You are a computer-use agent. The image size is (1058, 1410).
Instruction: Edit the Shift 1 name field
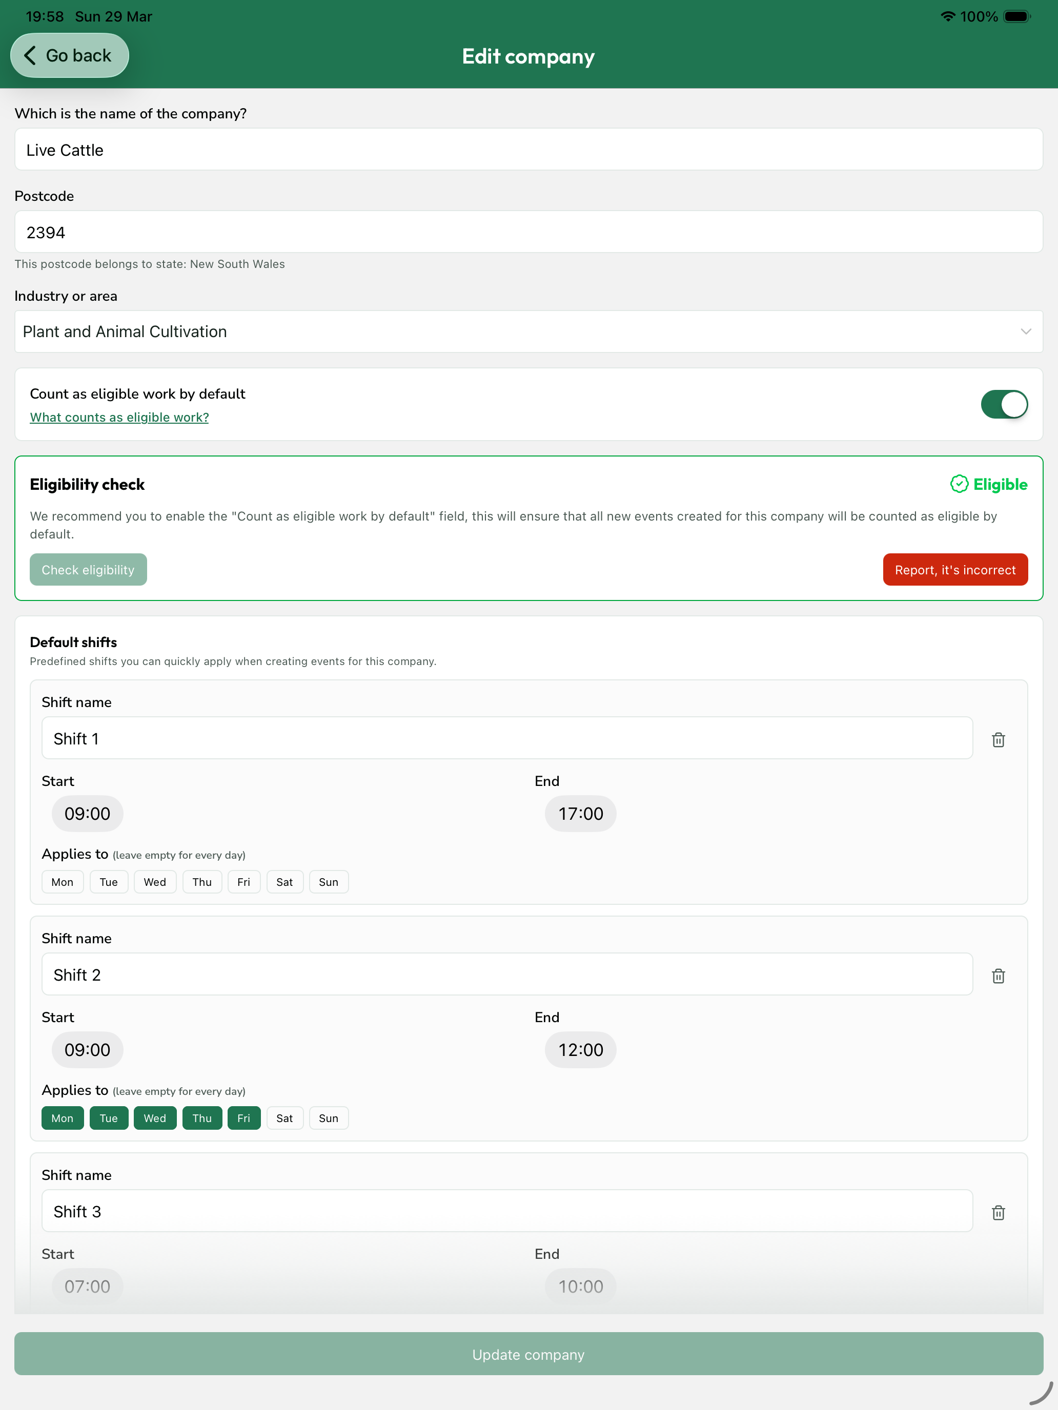[x=507, y=738]
